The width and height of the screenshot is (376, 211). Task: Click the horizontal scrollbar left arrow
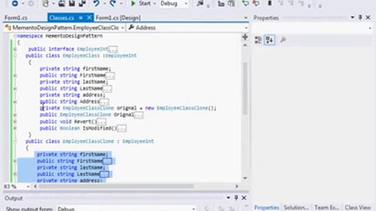(35, 186)
